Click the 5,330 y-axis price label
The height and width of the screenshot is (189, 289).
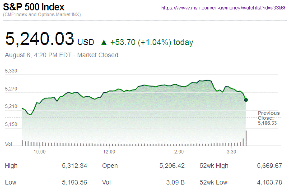(x=11, y=71)
